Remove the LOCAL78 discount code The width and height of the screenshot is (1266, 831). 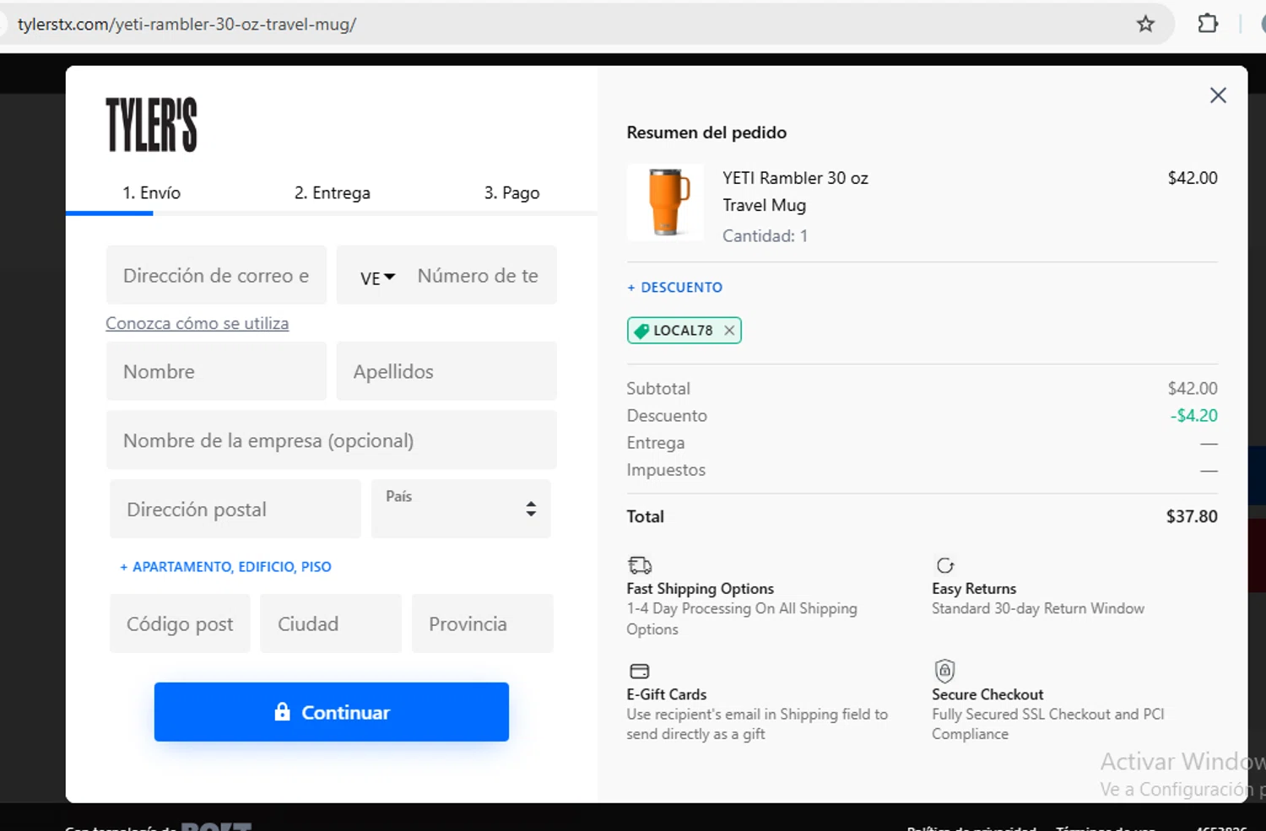tap(729, 331)
